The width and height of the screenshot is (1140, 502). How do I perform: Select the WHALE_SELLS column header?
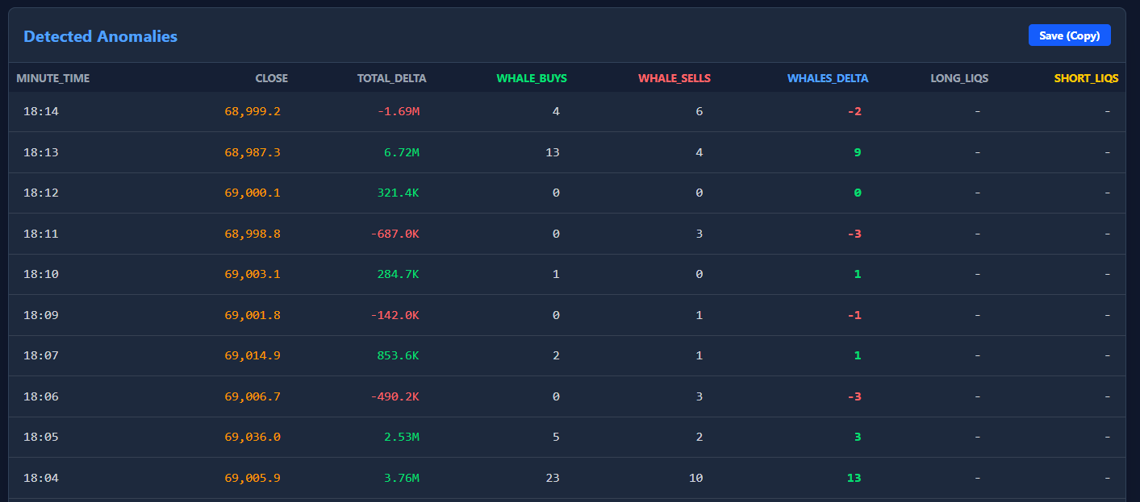tap(674, 78)
